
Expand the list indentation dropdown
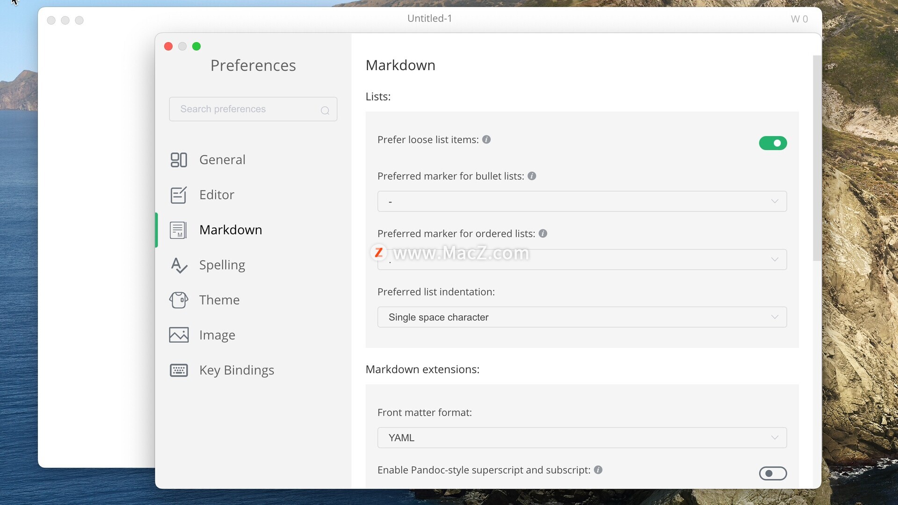click(582, 317)
